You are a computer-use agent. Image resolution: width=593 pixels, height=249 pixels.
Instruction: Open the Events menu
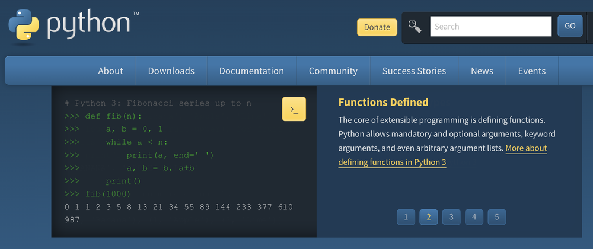[x=532, y=71]
